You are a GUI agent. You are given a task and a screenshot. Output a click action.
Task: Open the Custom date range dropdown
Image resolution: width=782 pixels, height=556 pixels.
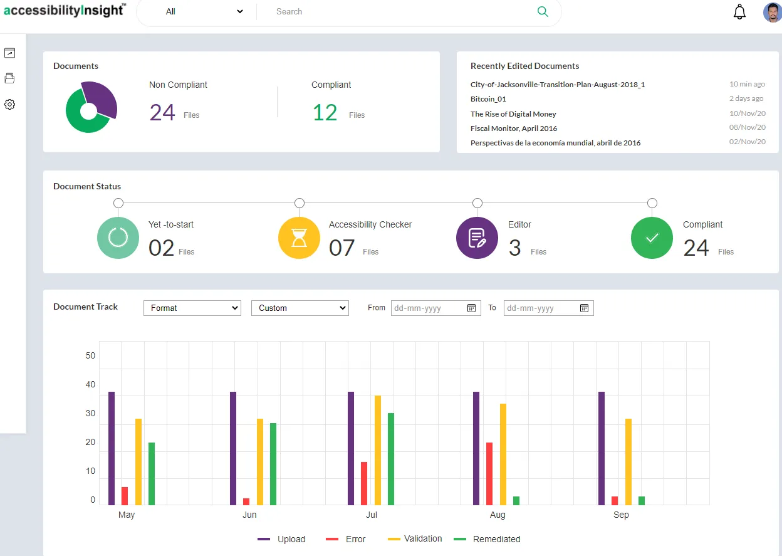pyautogui.click(x=300, y=308)
